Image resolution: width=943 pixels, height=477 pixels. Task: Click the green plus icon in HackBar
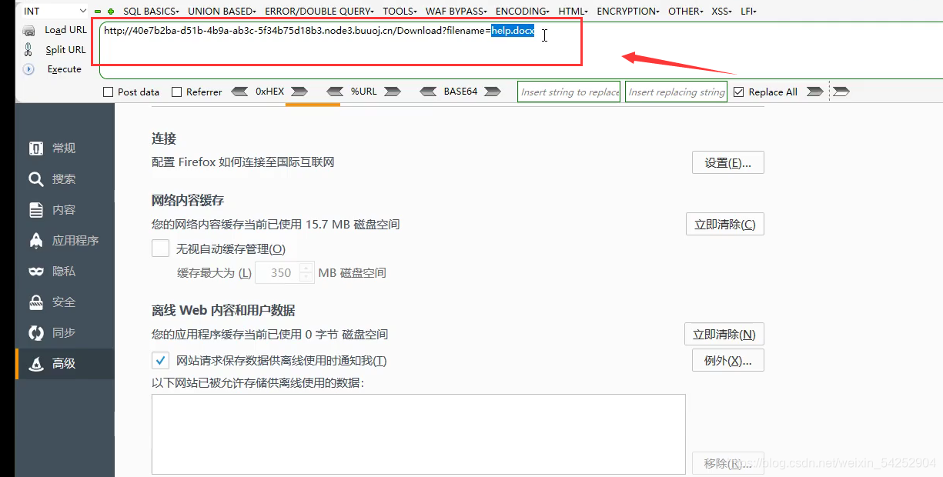pos(111,12)
